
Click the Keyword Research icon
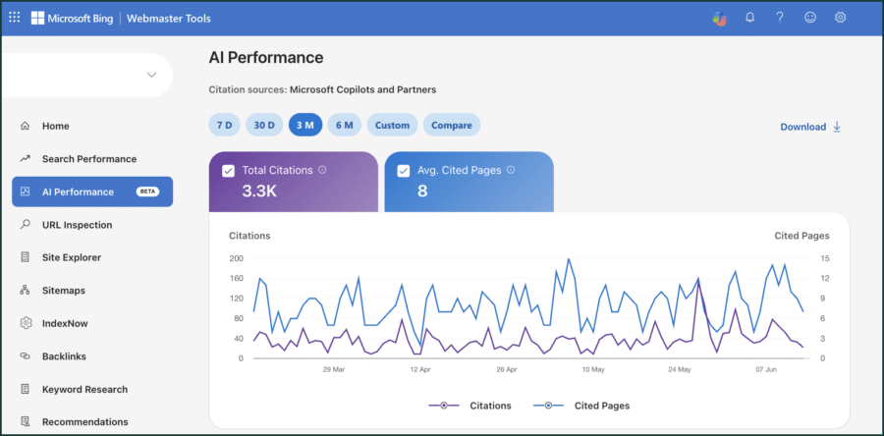25,389
